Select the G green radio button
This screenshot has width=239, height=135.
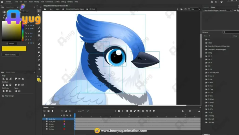pyautogui.click(x=26, y=37)
